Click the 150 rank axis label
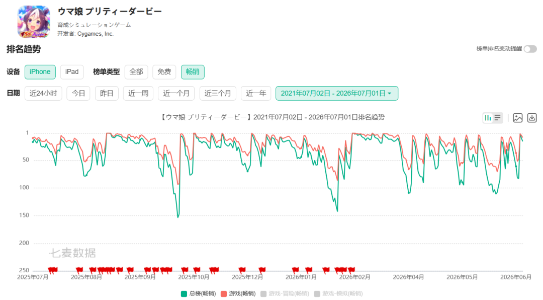This screenshot has height=300, width=543. [x=24, y=215]
